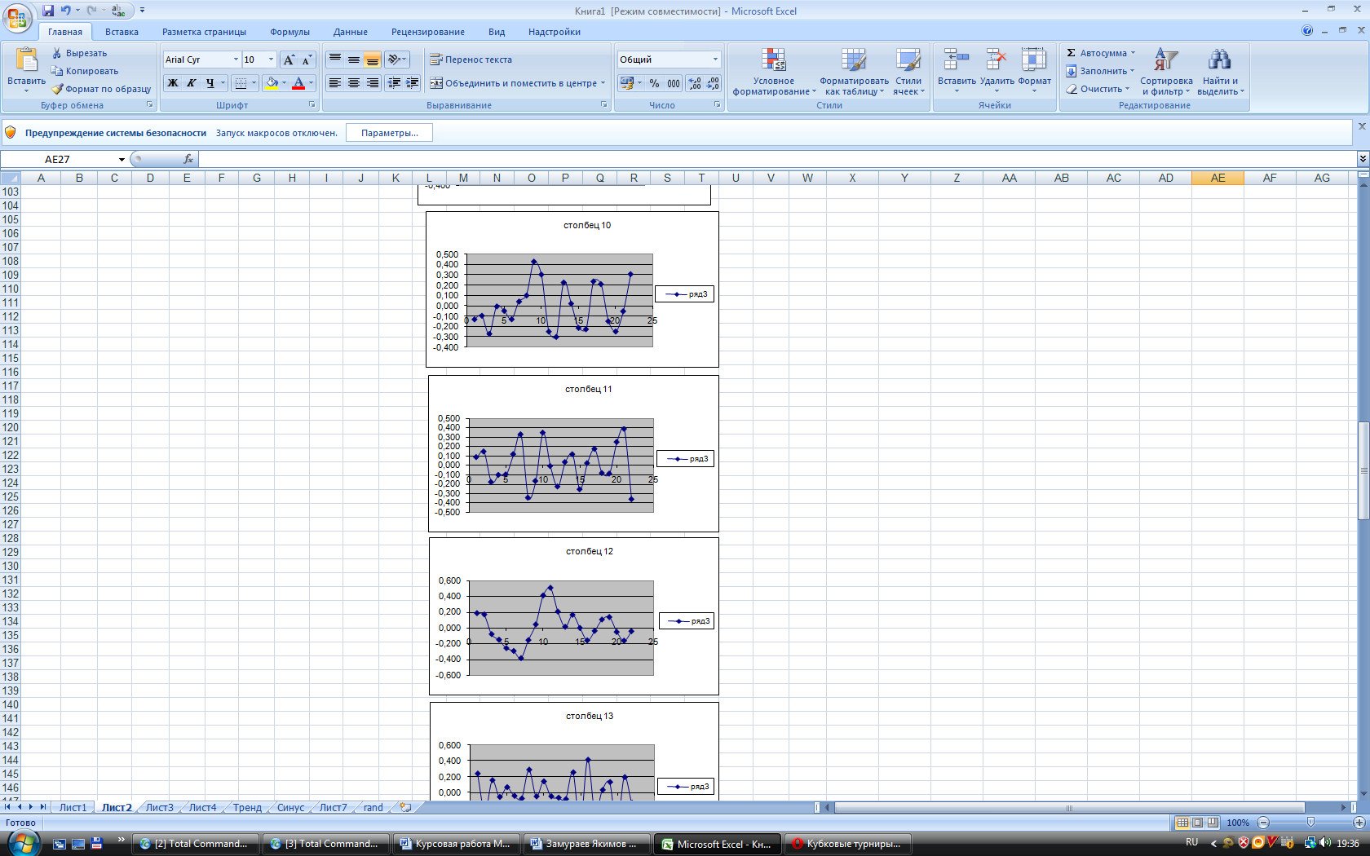Toggle bold Ж formatting

173,83
